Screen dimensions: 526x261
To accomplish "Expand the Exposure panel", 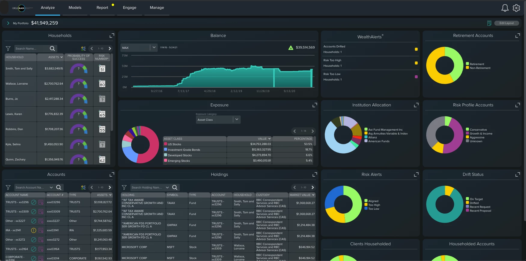I will [x=315, y=105].
